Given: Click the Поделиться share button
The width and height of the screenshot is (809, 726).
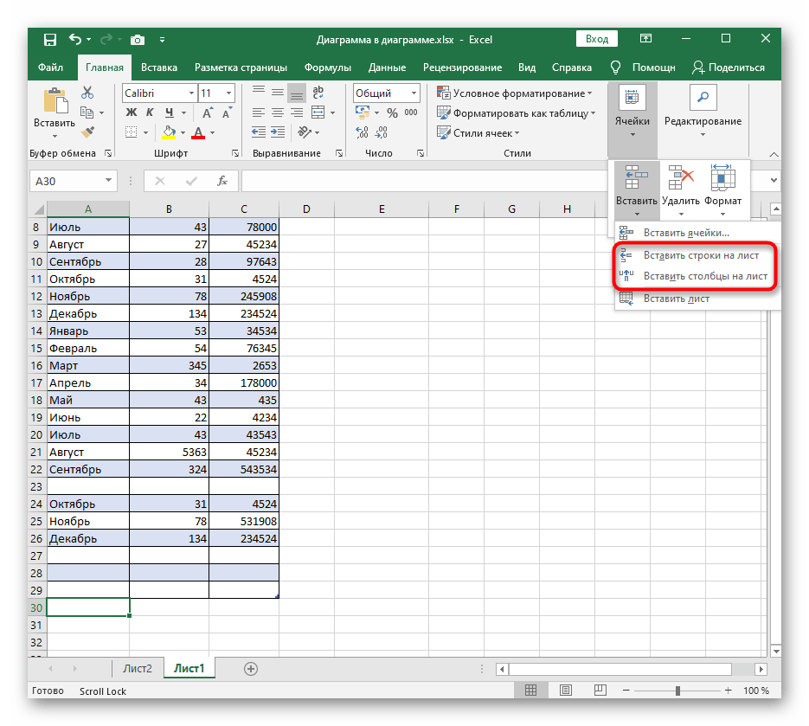Looking at the screenshot, I should click(x=729, y=67).
